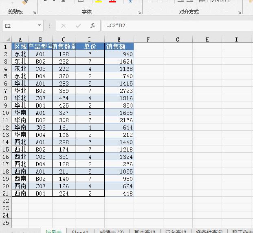Select row 1 header
253x233 pixels.
[6, 46]
